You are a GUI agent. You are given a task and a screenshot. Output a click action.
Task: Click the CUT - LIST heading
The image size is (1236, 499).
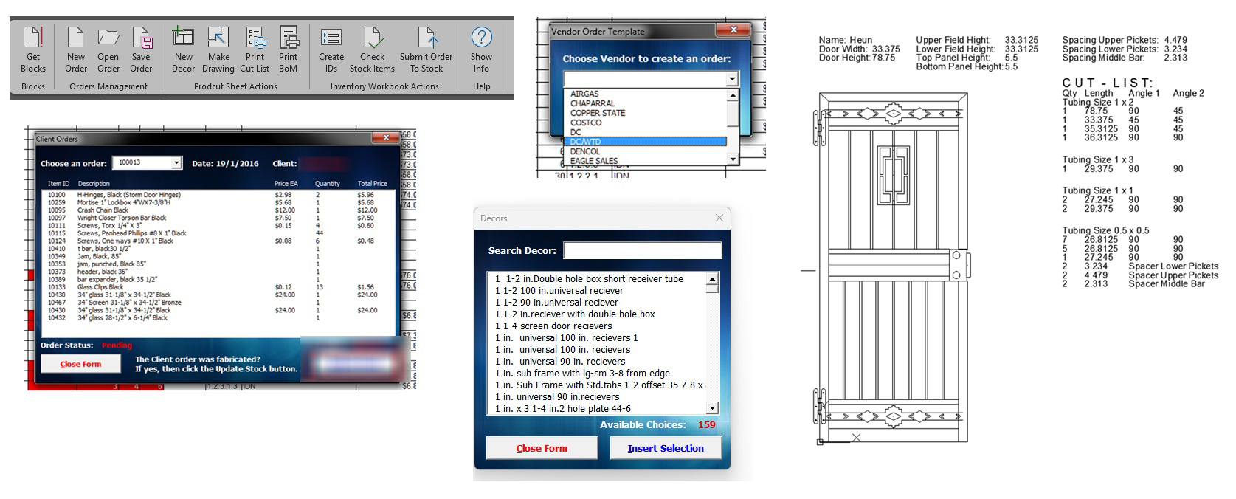(x=1107, y=83)
